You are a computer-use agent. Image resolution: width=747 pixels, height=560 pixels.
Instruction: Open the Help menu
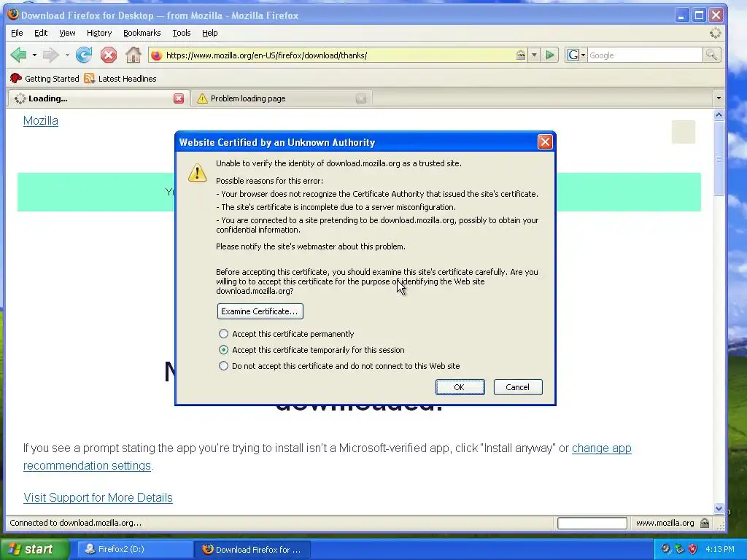coord(209,33)
